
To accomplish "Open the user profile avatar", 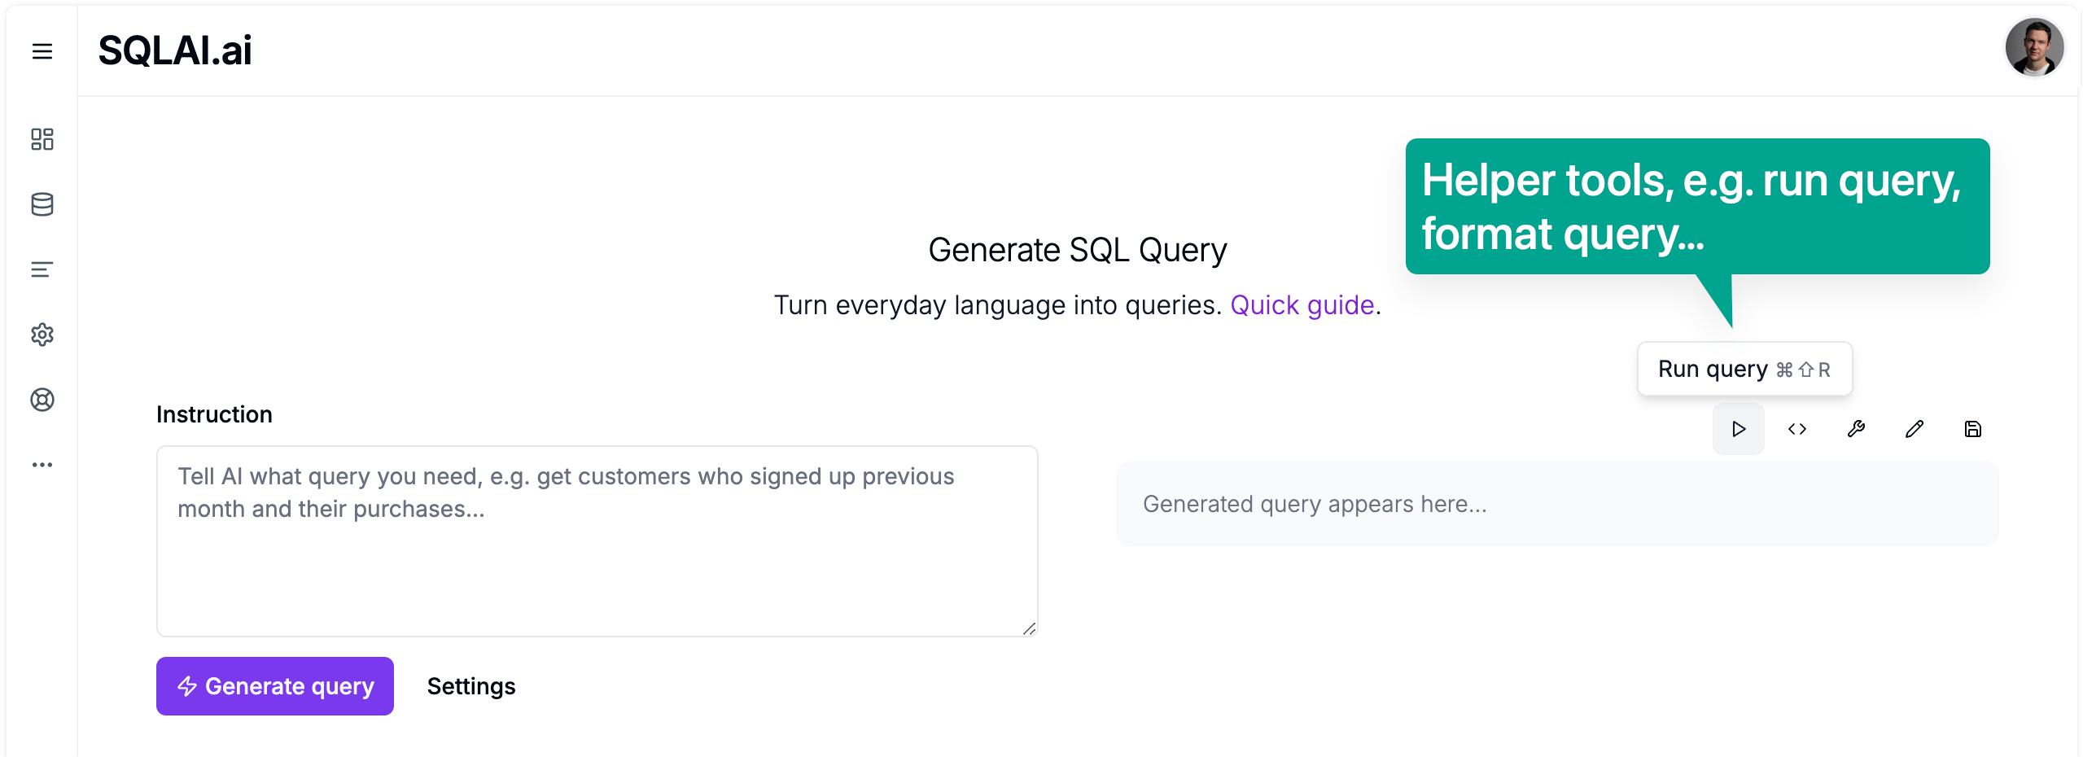I will click(x=2034, y=47).
